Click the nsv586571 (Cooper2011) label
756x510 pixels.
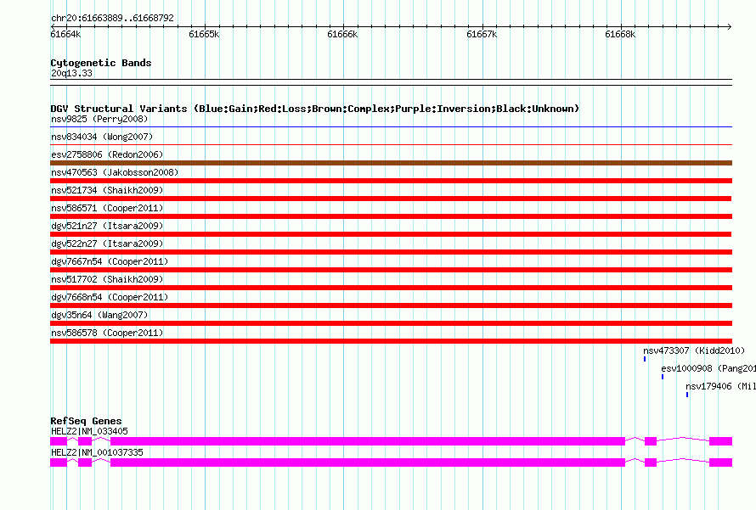click(x=107, y=208)
